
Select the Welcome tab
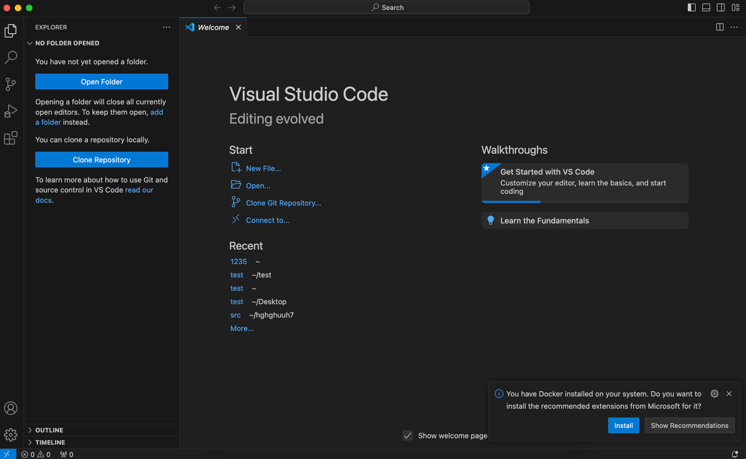tap(213, 28)
